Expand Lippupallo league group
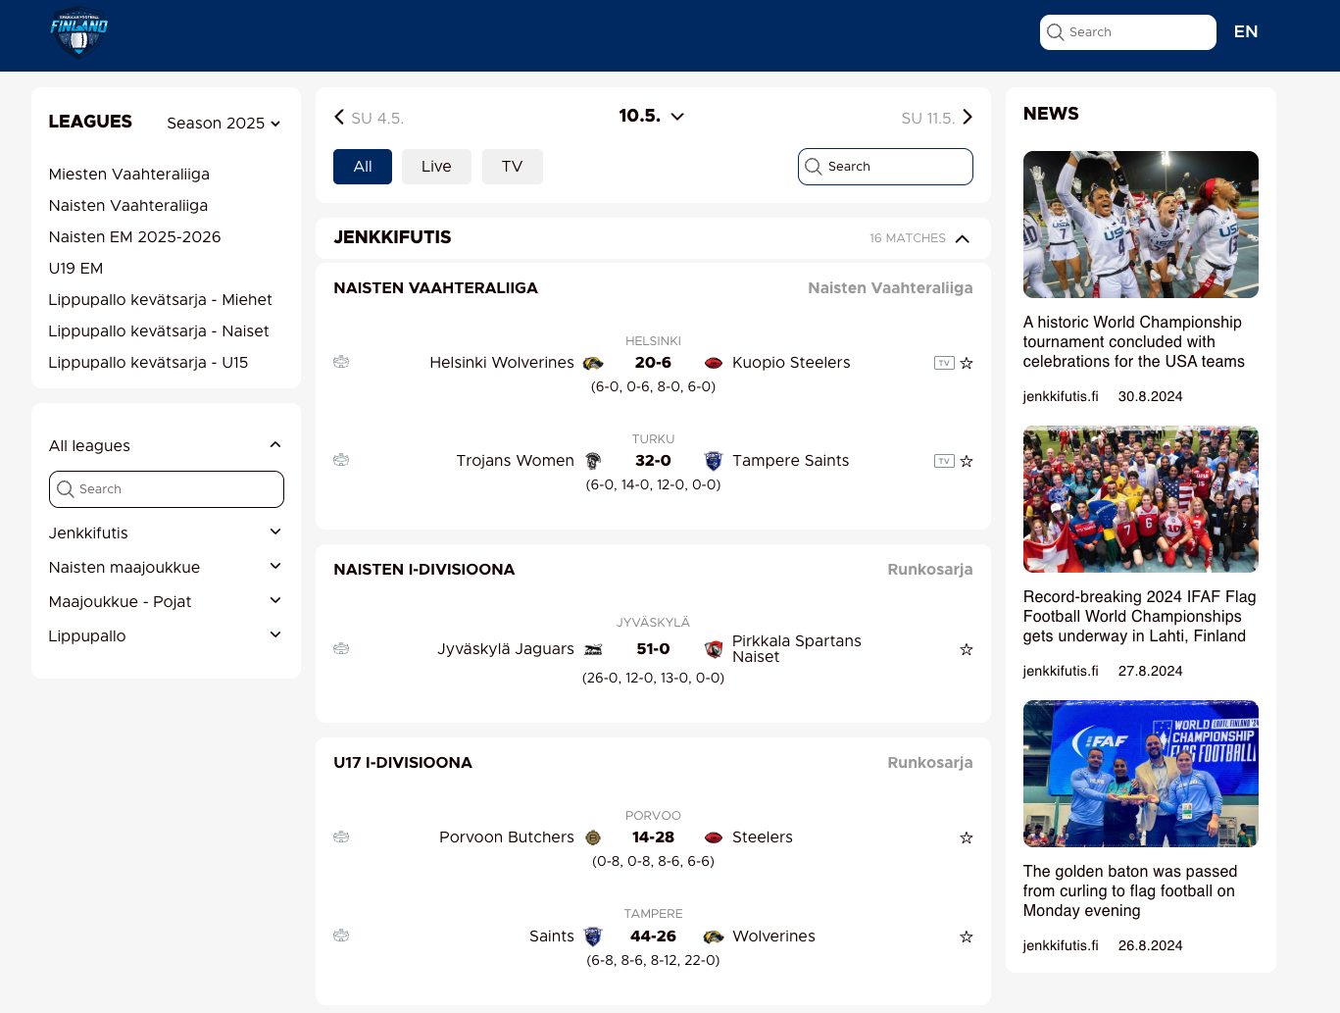This screenshot has width=1340, height=1013. [x=275, y=635]
